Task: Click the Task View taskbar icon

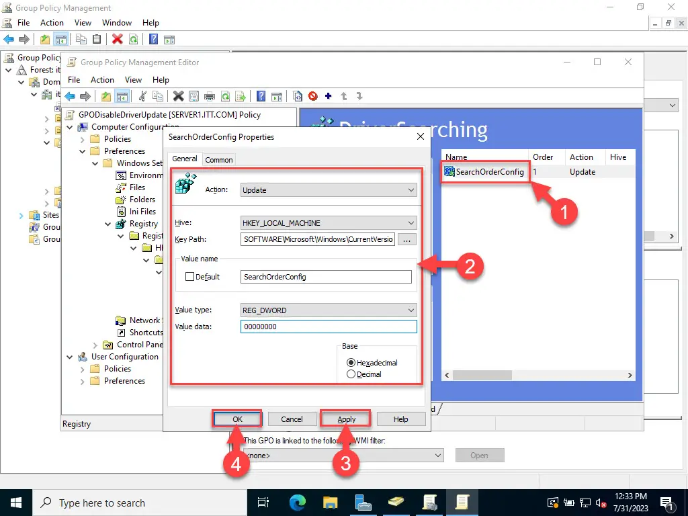Action: (263, 503)
